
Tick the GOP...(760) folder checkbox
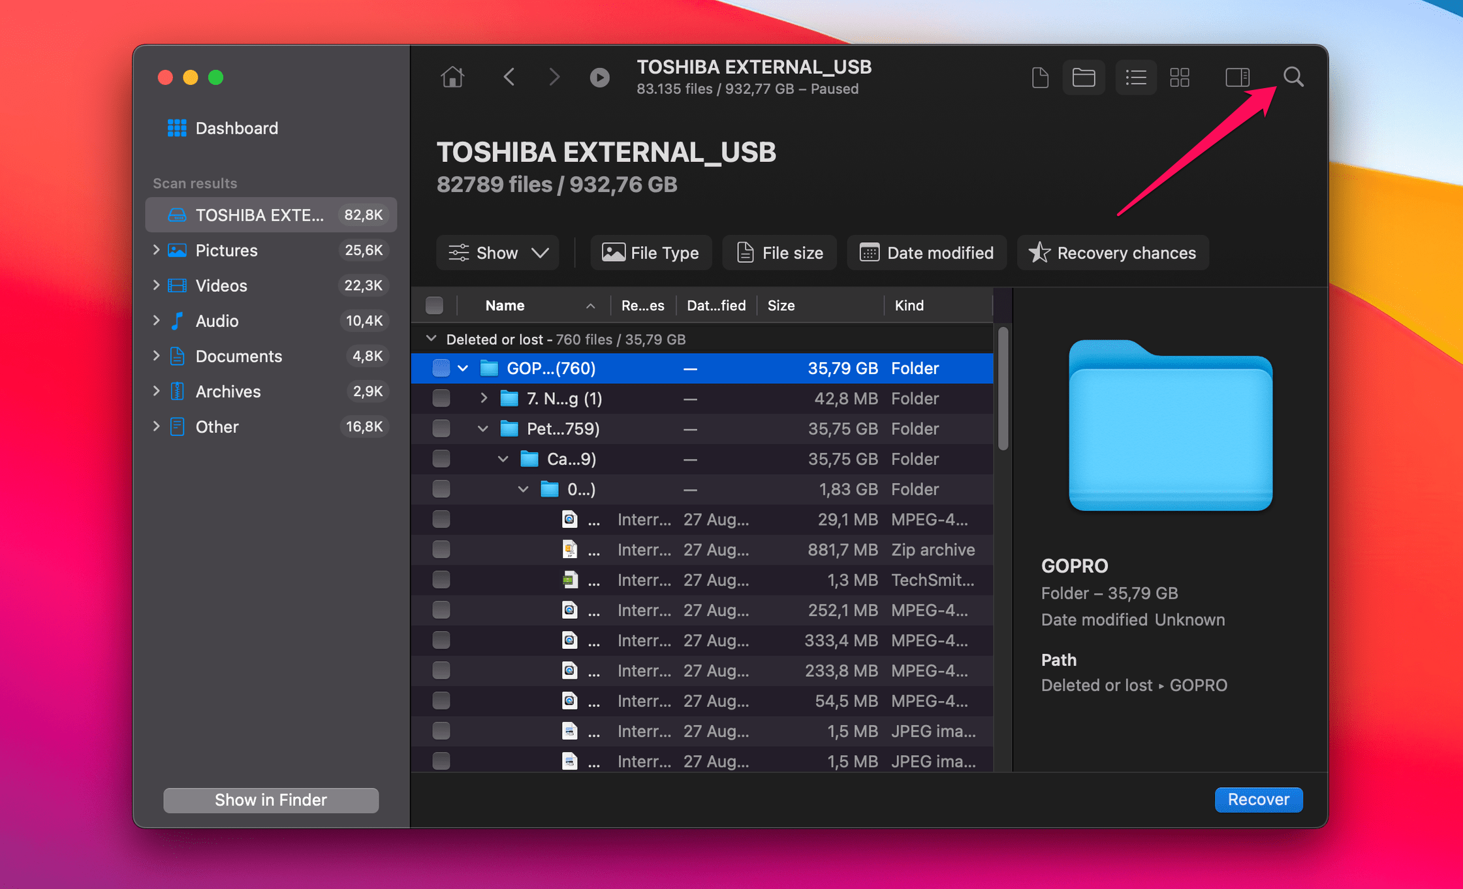[x=441, y=368]
